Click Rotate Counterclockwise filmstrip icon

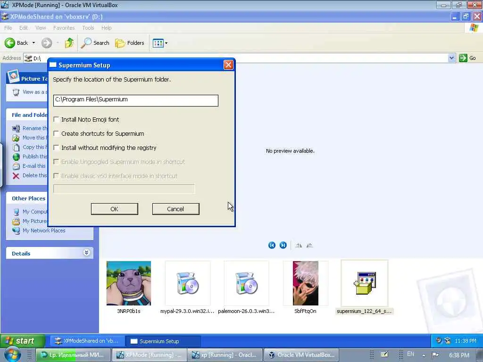coord(309,245)
